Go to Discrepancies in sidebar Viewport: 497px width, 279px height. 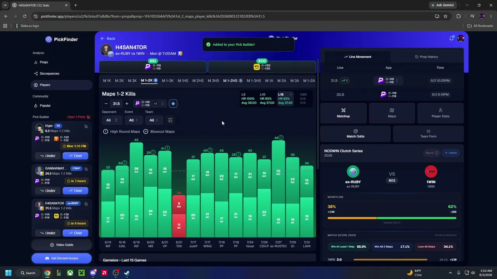tap(49, 73)
